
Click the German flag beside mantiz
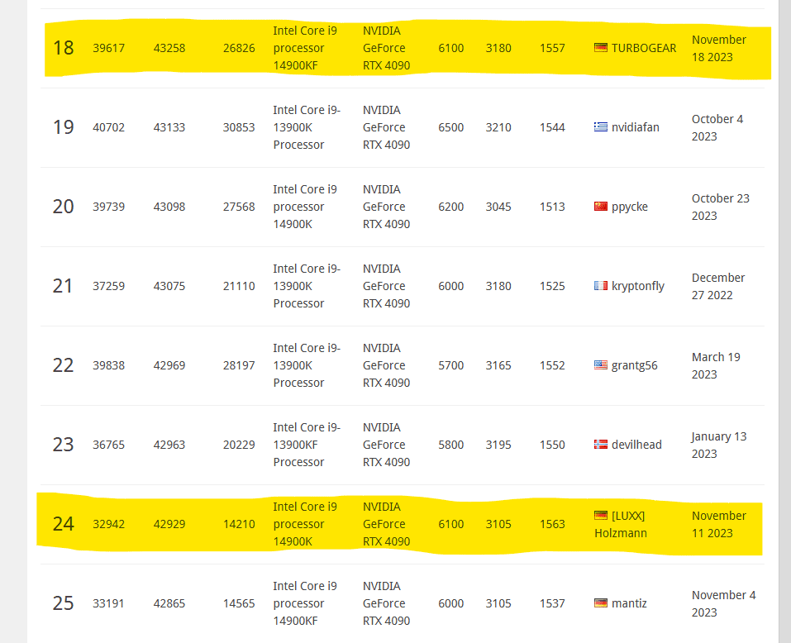click(x=600, y=603)
